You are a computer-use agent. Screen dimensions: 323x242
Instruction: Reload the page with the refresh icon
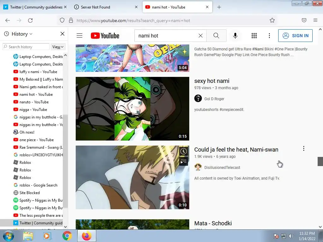coord(30,20)
